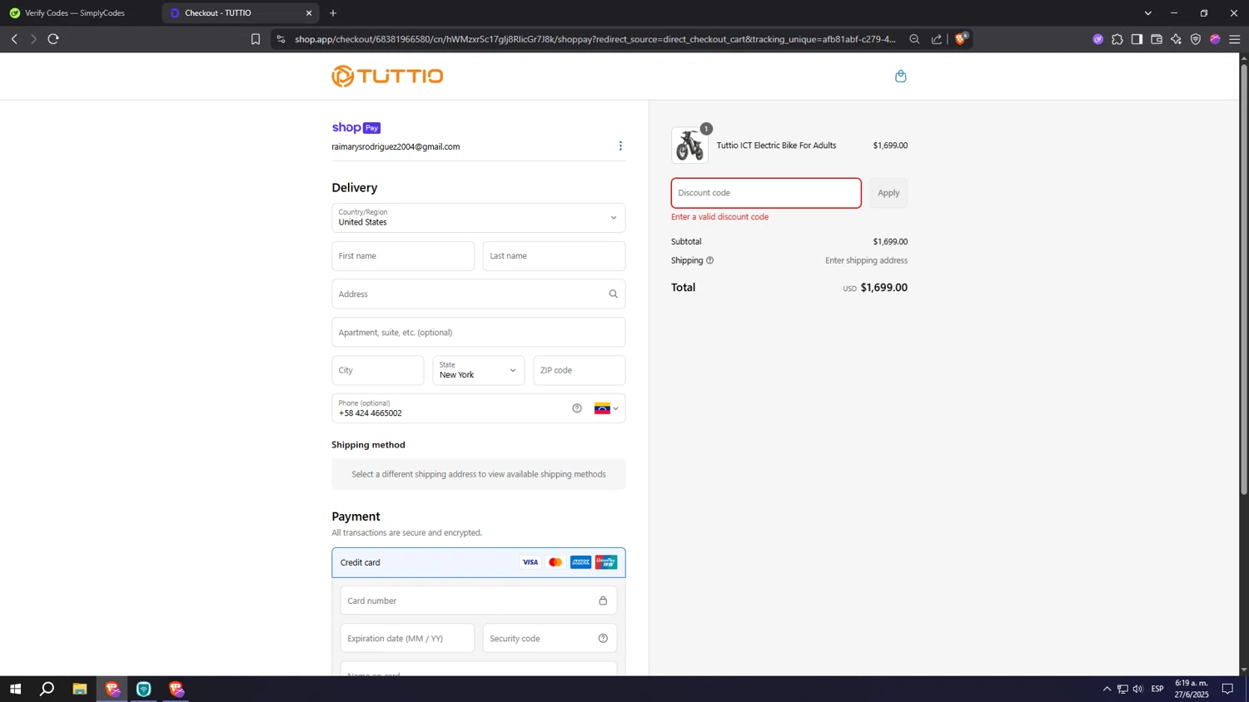Click Apartment, suite, etc. field
Viewport: 1249px width, 702px height.
479,333
